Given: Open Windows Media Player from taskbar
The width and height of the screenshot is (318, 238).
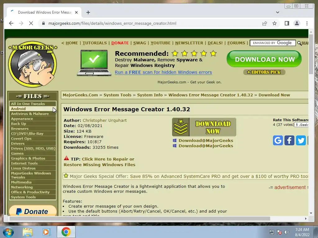Looking at the screenshot, I should pos(46,232).
